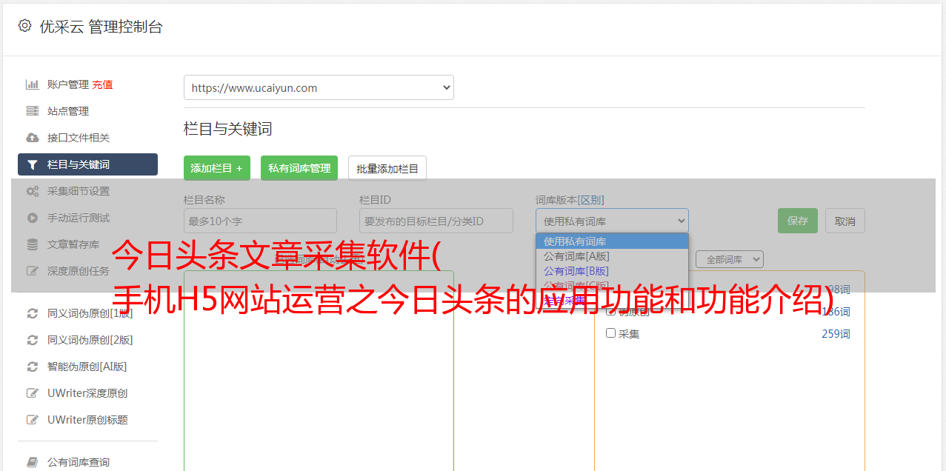
Task: Click the gear icon beside 优采云 管理控制台
Action: [24, 26]
